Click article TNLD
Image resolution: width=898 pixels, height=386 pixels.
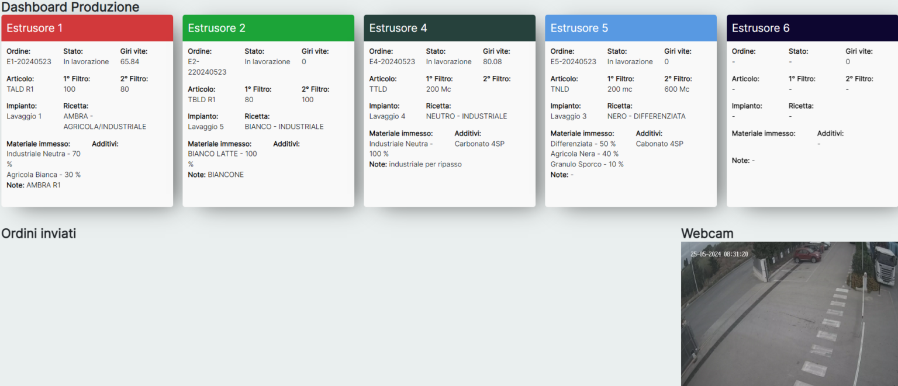(x=559, y=89)
